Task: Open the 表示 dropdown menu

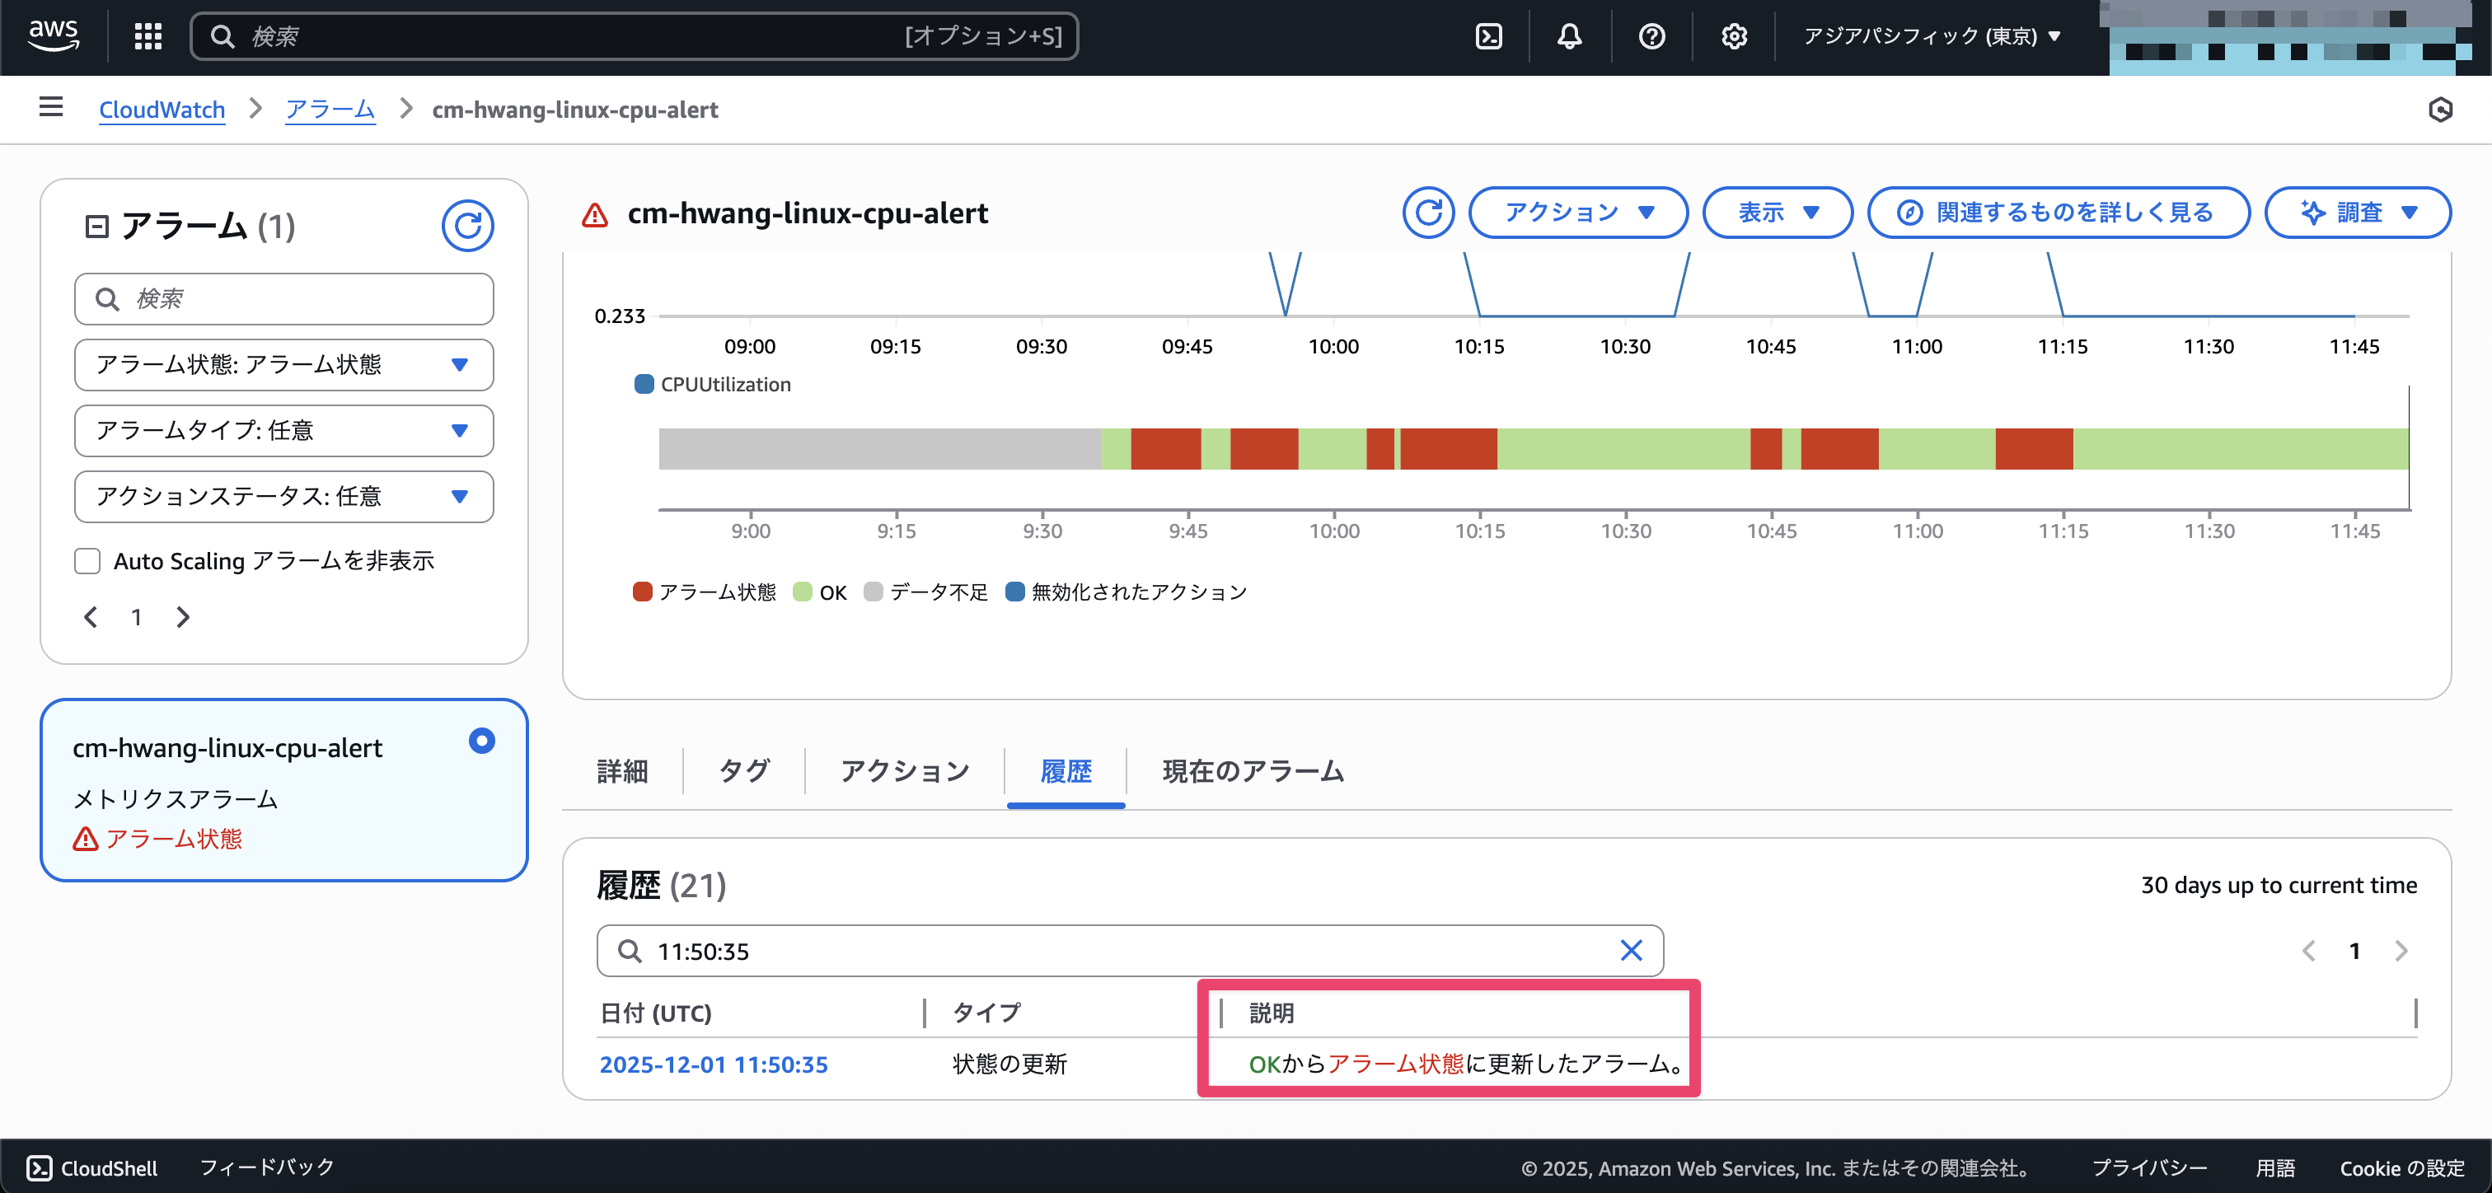Action: pyautogui.click(x=1777, y=212)
